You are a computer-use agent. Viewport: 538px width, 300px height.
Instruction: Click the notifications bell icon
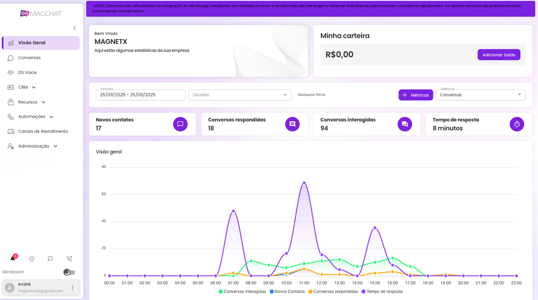(x=13, y=259)
